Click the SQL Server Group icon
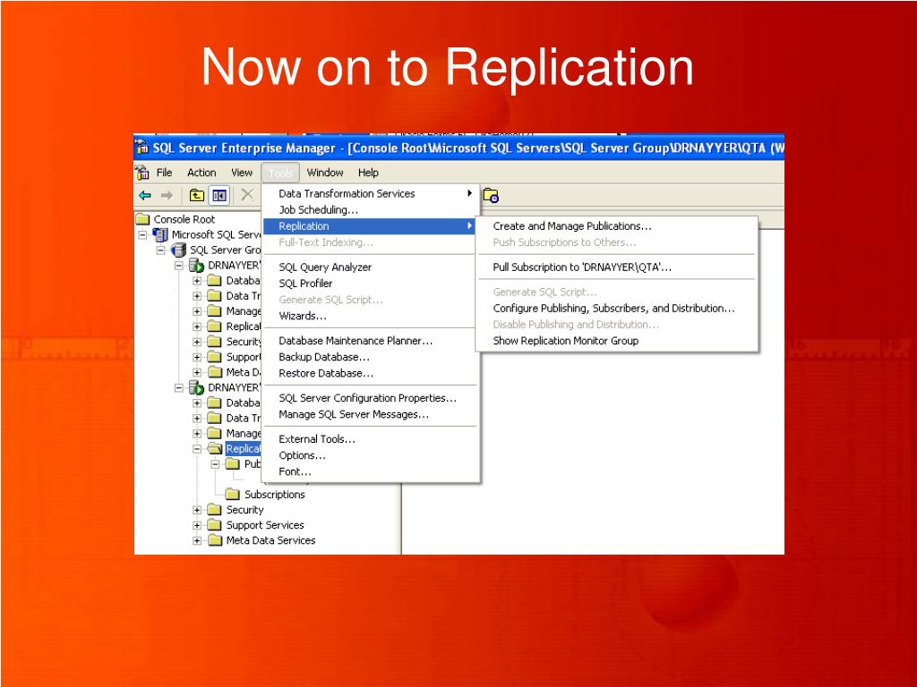 pos(178,250)
